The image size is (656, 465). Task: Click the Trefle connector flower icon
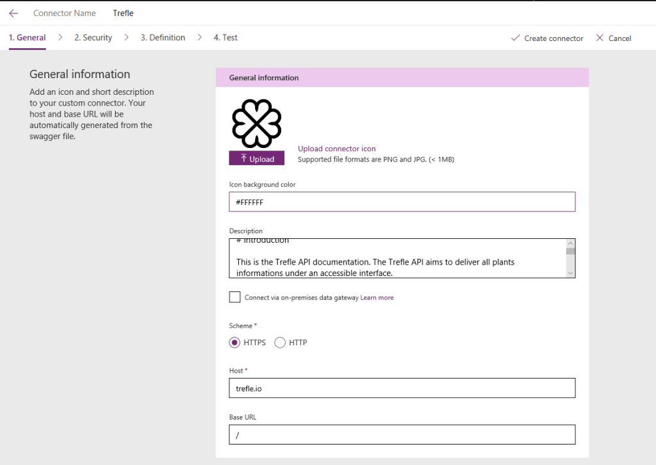257,124
